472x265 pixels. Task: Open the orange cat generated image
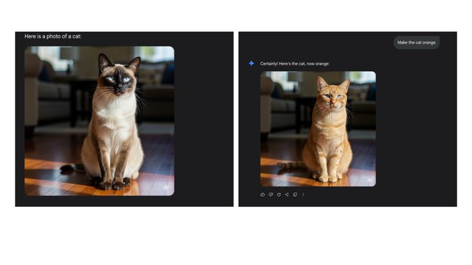pos(318,128)
